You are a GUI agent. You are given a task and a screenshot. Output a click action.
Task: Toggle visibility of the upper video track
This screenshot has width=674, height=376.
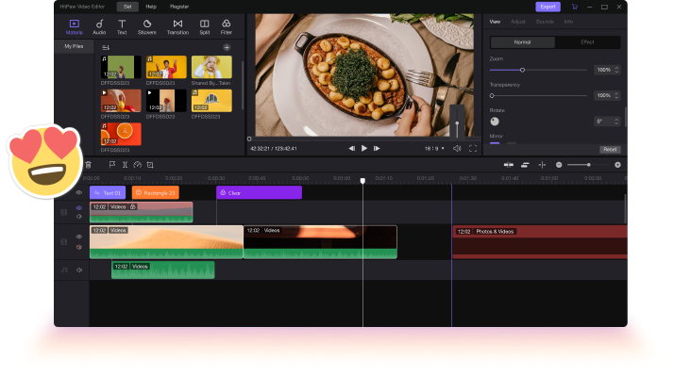(79, 207)
